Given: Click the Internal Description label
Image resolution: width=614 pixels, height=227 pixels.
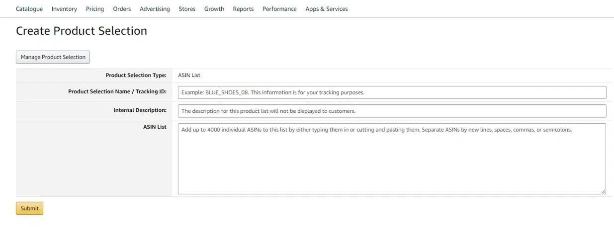Looking at the screenshot, I should pos(140,110).
